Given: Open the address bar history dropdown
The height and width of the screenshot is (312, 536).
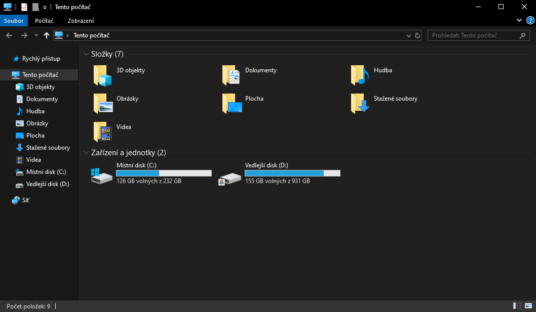Looking at the screenshot, I should pyautogui.click(x=408, y=35).
